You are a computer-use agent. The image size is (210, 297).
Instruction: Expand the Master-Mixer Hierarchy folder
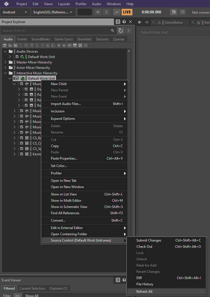pyautogui.click(x=5, y=62)
